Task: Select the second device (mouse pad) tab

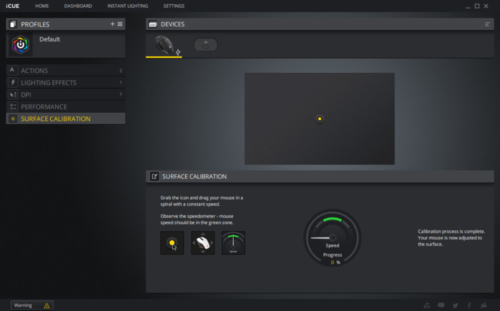Action: 205,45
